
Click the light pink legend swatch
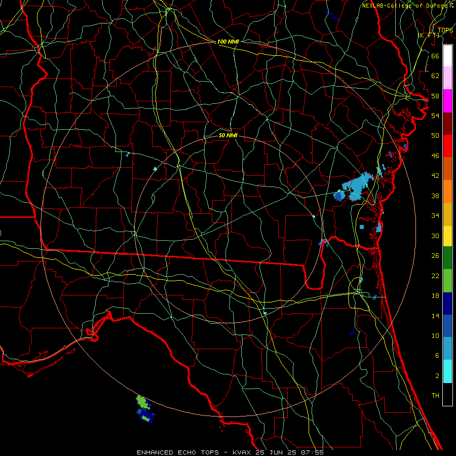click(x=447, y=78)
